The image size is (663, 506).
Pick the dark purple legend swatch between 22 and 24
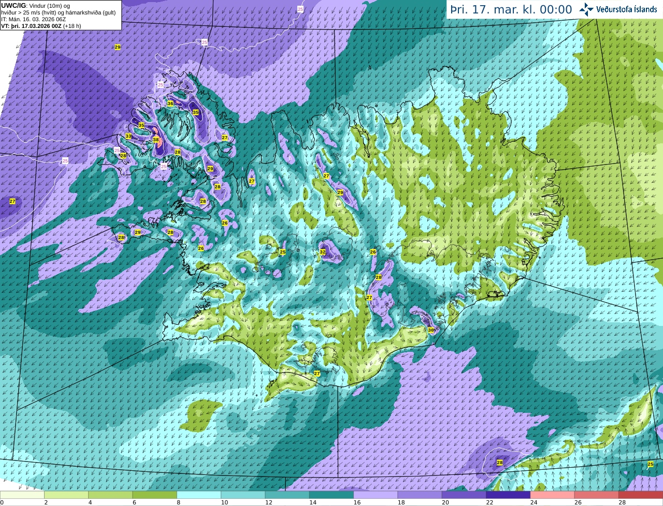pos(508,495)
